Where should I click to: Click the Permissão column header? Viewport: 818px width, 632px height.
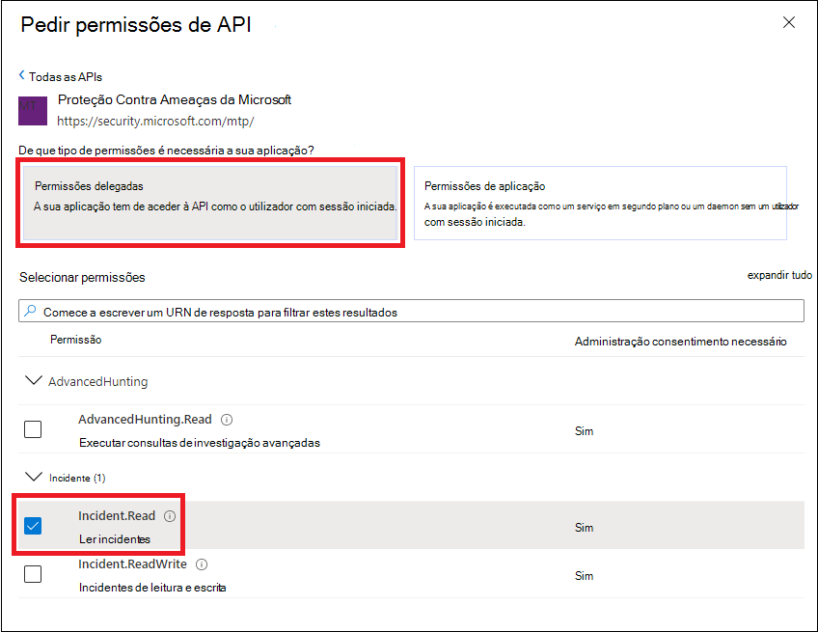point(75,340)
